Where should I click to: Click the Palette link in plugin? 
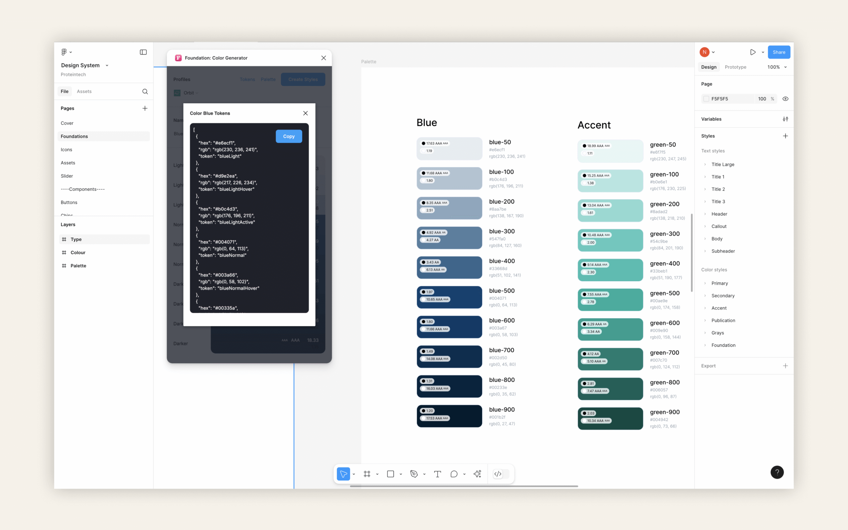pyautogui.click(x=268, y=79)
